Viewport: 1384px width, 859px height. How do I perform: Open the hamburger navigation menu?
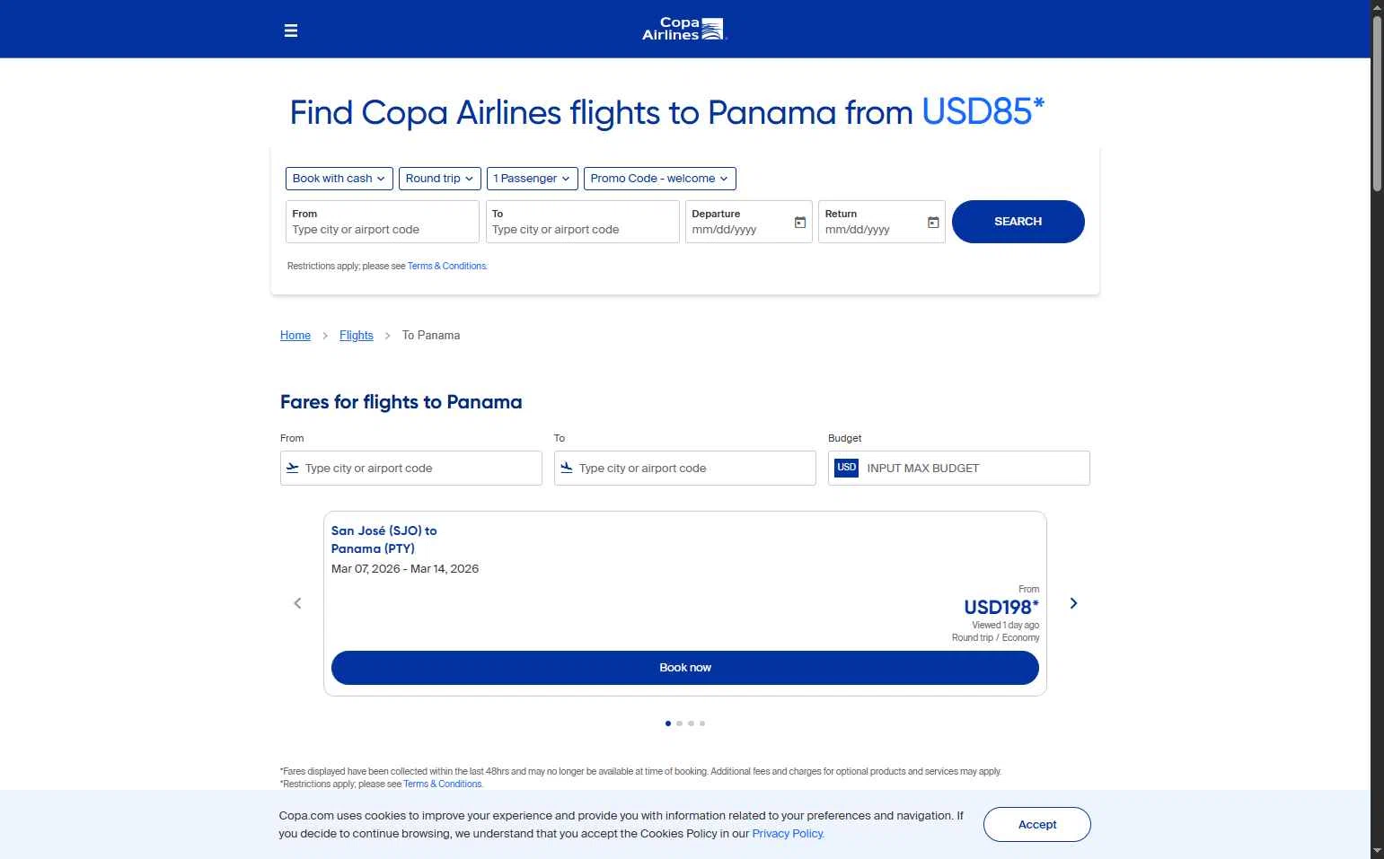(x=291, y=31)
